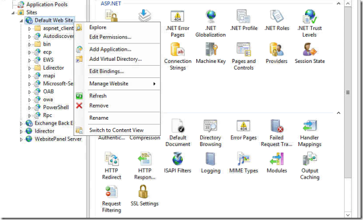Choose Refresh from context menu

tap(117, 96)
